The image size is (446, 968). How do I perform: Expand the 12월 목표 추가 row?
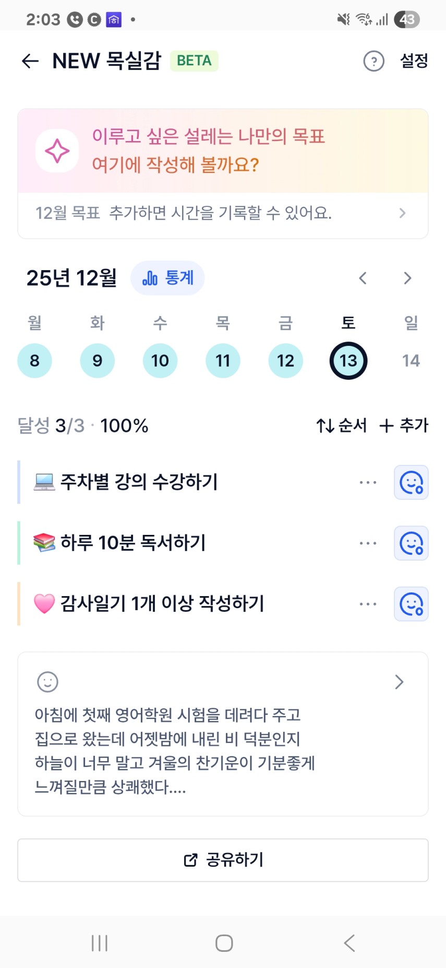pos(402,213)
